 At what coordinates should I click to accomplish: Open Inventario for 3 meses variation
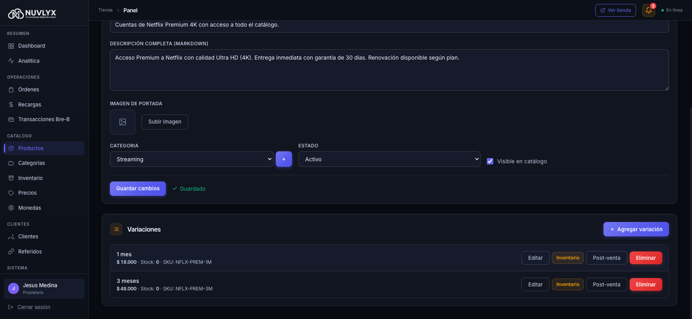(x=568, y=284)
